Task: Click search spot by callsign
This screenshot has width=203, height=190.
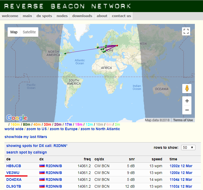Action: click(x=27, y=152)
